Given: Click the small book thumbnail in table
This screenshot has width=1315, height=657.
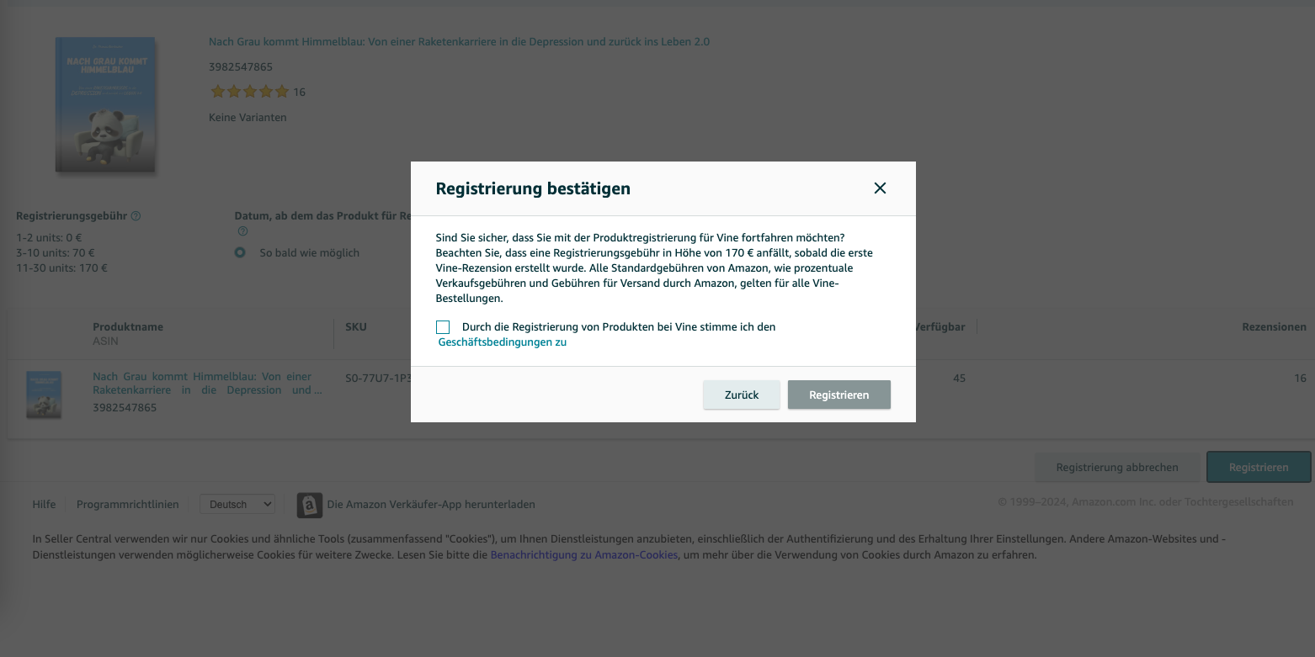Looking at the screenshot, I should tap(44, 395).
